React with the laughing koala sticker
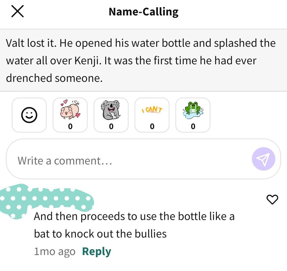The width and height of the screenshot is (287, 271). (111, 115)
